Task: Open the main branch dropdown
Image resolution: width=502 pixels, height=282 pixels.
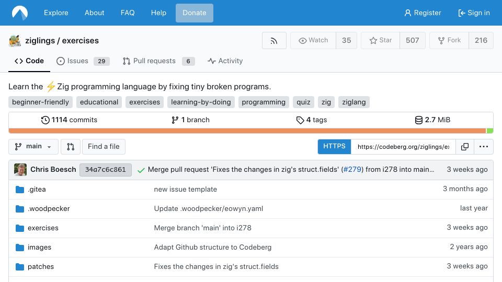Action: (x=33, y=147)
